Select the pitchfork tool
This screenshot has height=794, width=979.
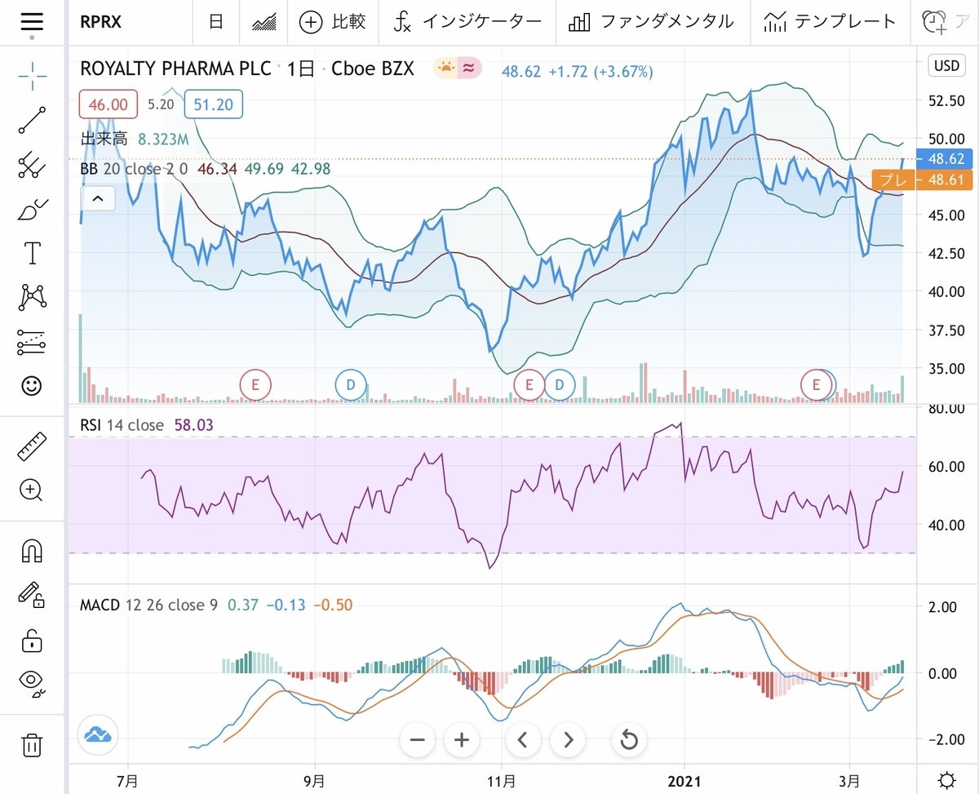32,165
